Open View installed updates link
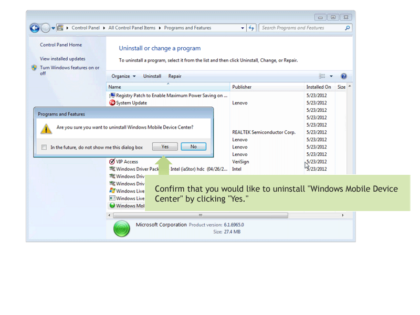Image resolution: width=420 pixels, height=315 pixels. coord(62,59)
